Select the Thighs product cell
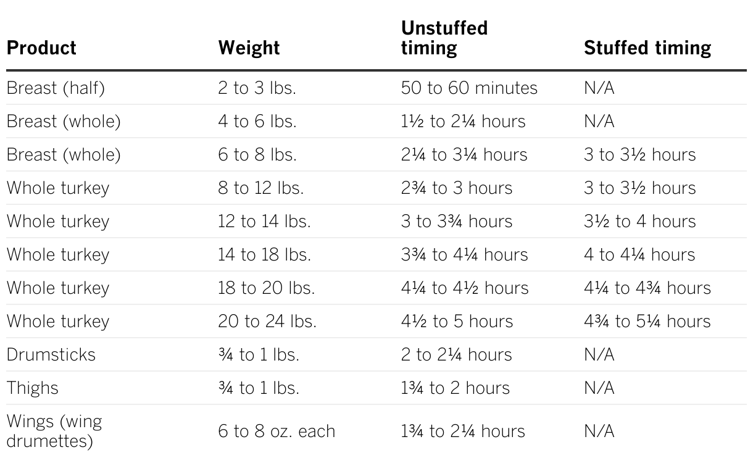This screenshot has width=753, height=463. click(32, 388)
